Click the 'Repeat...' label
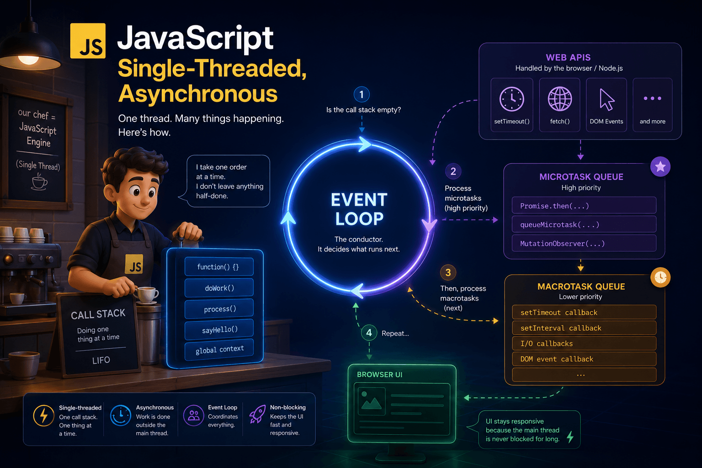 click(x=395, y=333)
